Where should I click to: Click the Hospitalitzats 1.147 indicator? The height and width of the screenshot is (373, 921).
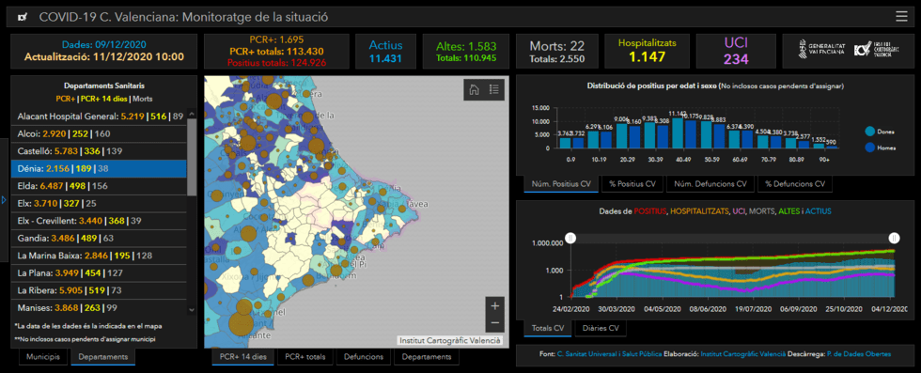pyautogui.click(x=647, y=52)
